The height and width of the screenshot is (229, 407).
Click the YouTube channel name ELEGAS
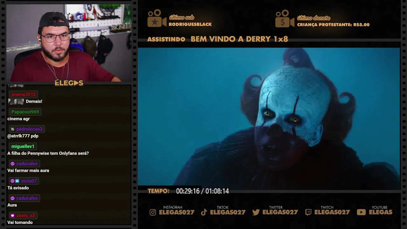pos(381,212)
